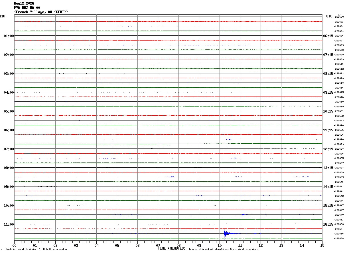Click the 05 minute axis tick label
Image resolution: width=345 pixels, height=253 pixels.
[x=117, y=245]
